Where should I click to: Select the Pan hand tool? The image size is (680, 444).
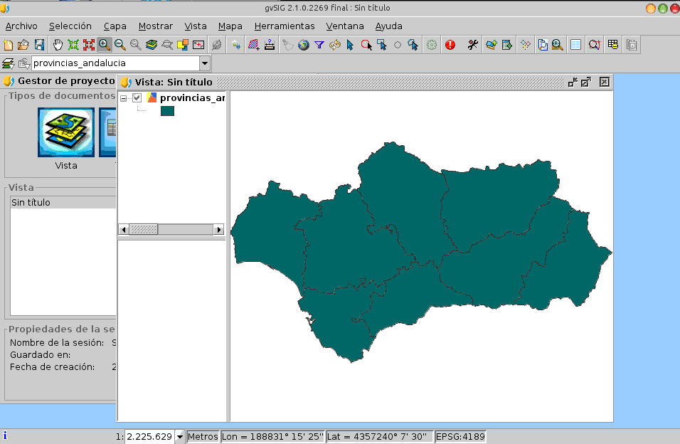click(57, 45)
